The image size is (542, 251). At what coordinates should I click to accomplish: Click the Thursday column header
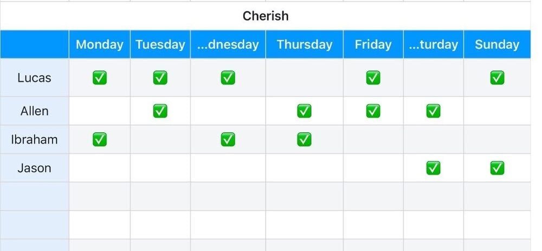point(304,44)
